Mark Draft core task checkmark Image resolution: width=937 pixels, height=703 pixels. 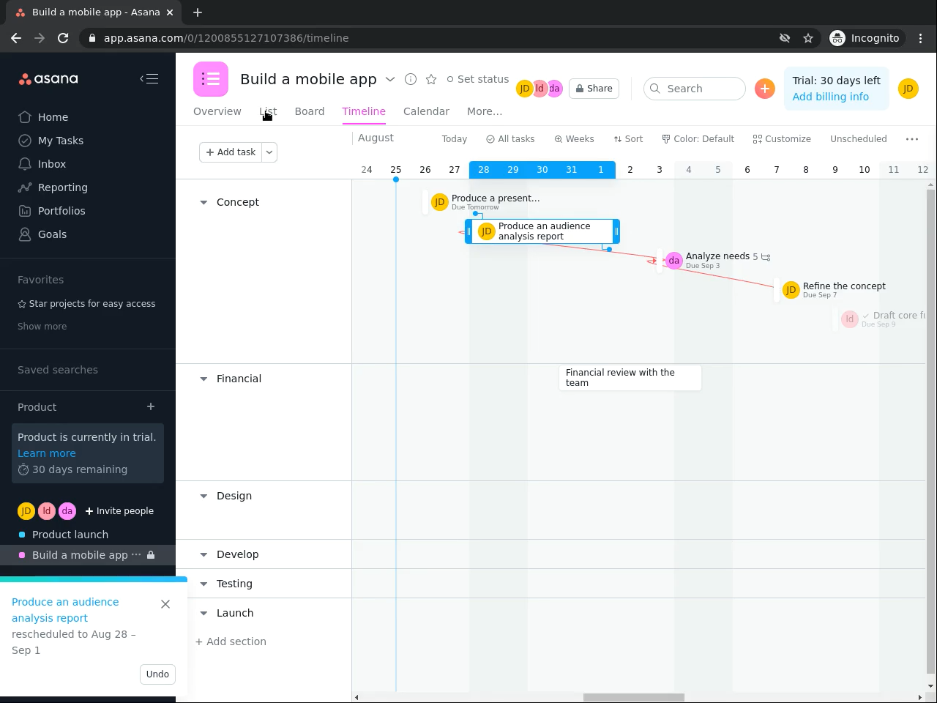[x=866, y=316]
